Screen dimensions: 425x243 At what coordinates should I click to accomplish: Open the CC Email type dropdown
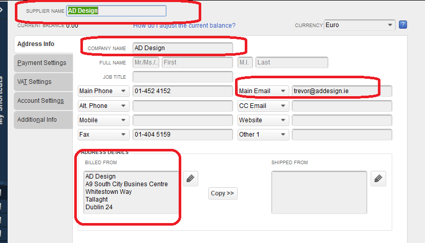point(263,106)
